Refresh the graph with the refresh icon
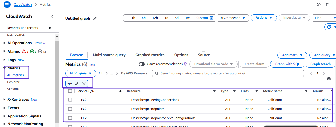336x127 pixels. 329,27
